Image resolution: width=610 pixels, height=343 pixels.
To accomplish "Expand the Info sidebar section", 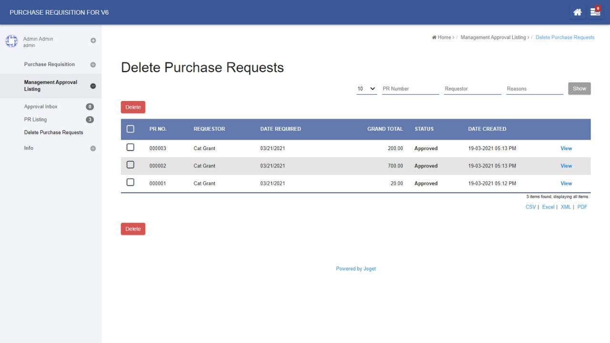I will [93, 149].
